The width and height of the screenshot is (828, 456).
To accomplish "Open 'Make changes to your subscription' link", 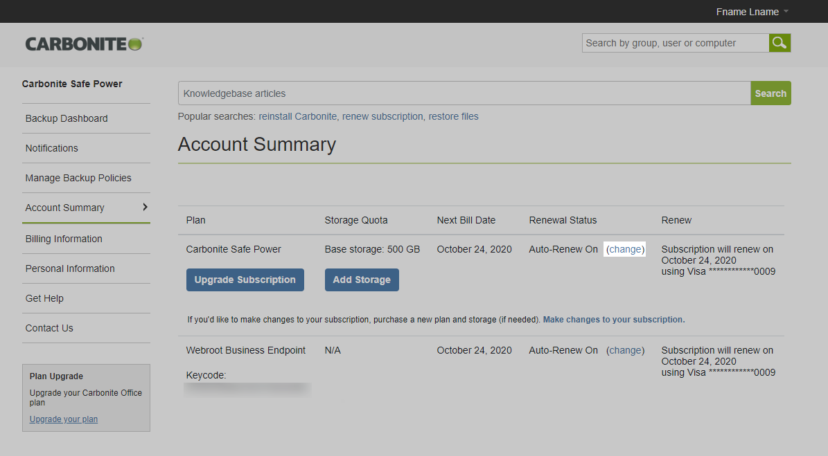I will click(613, 320).
